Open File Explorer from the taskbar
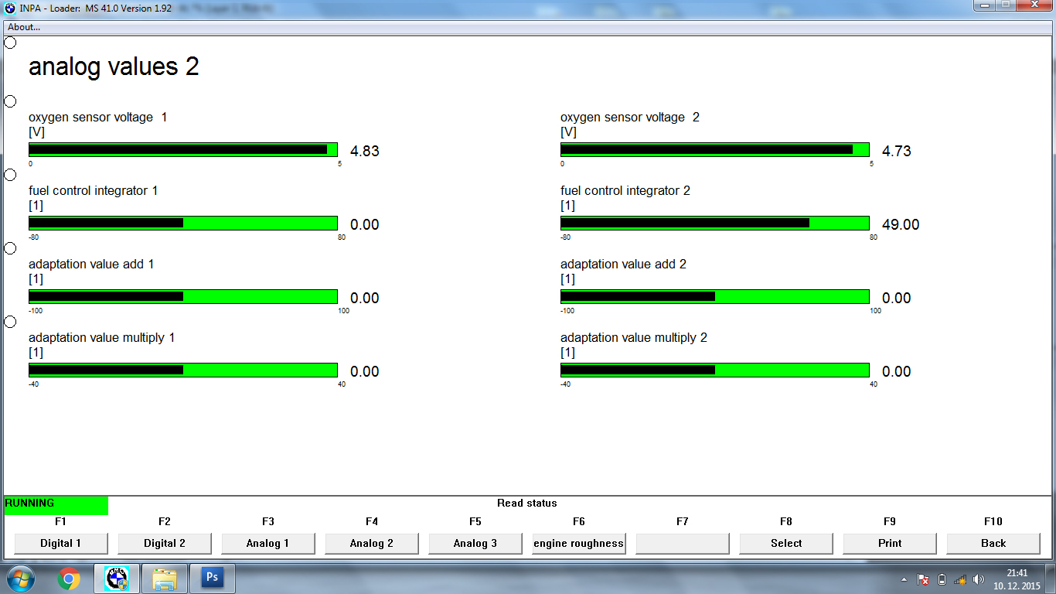Screen dimensions: 1056x594 pos(165,579)
